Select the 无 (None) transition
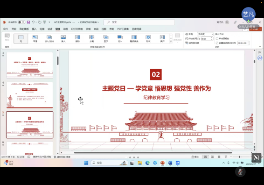 (x=21, y=38)
